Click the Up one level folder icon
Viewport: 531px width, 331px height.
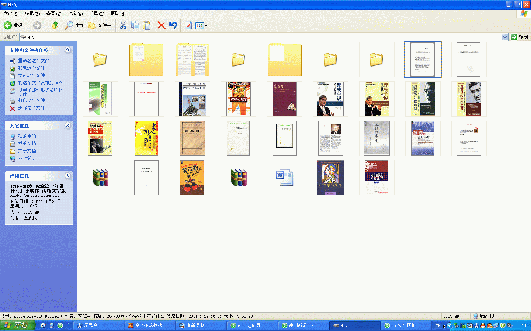(x=55, y=25)
